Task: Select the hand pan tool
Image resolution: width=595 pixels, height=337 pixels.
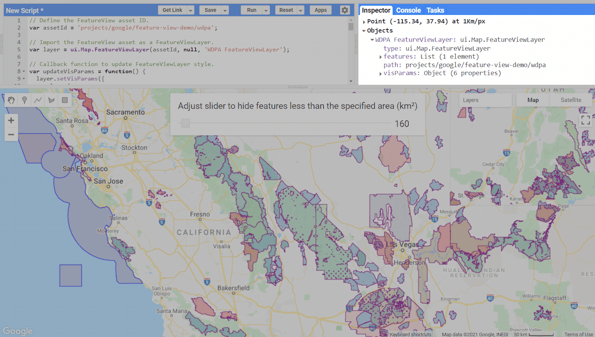Action: [x=11, y=100]
